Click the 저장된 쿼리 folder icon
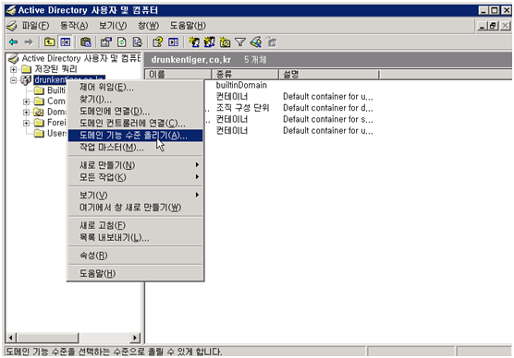The width and height of the screenshot is (514, 358). point(26,69)
